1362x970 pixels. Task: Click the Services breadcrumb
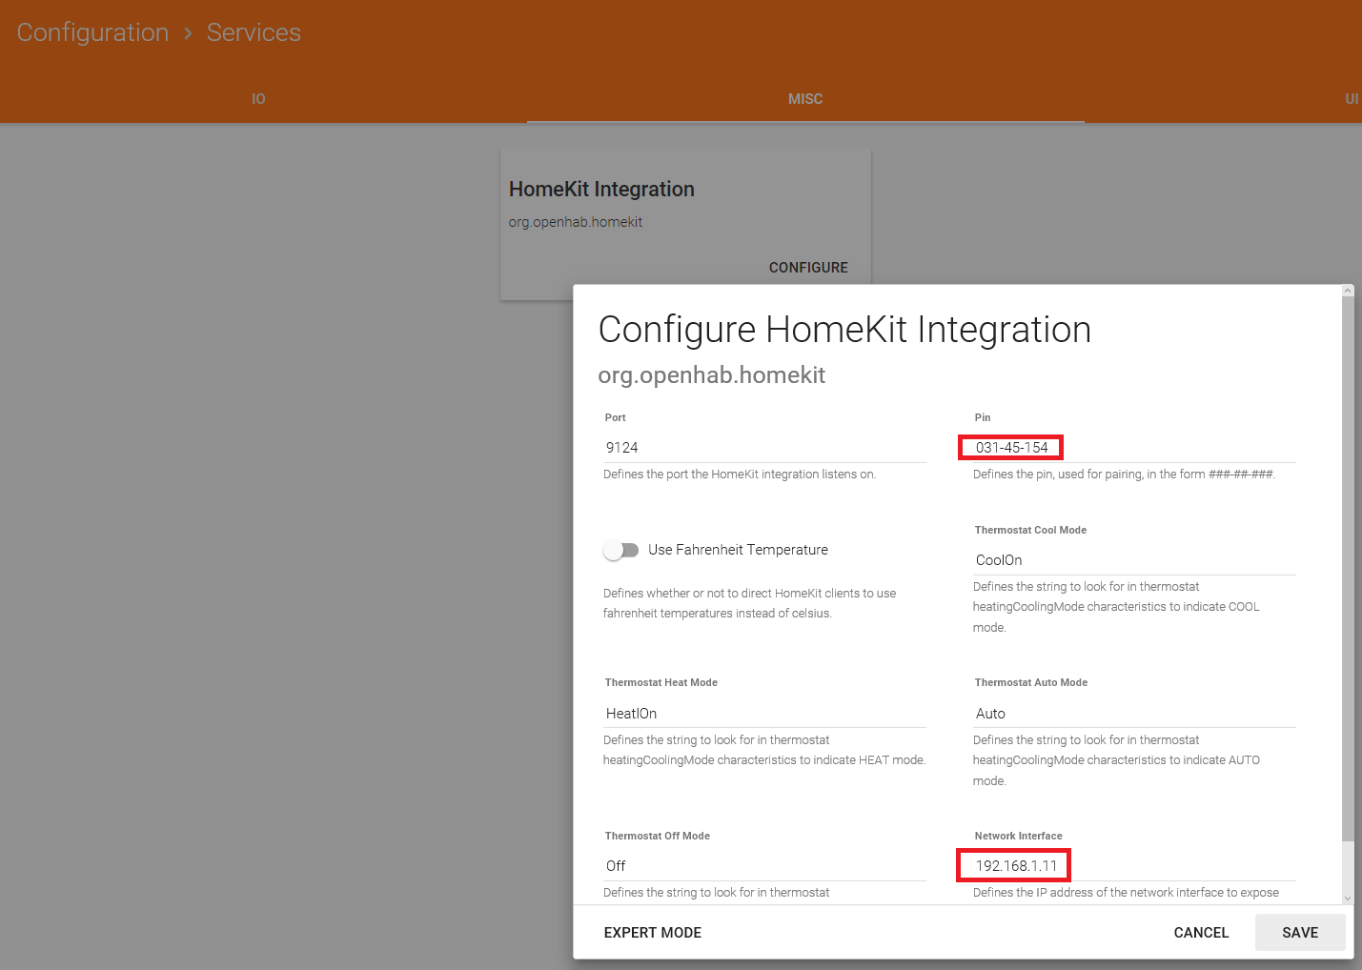[254, 32]
